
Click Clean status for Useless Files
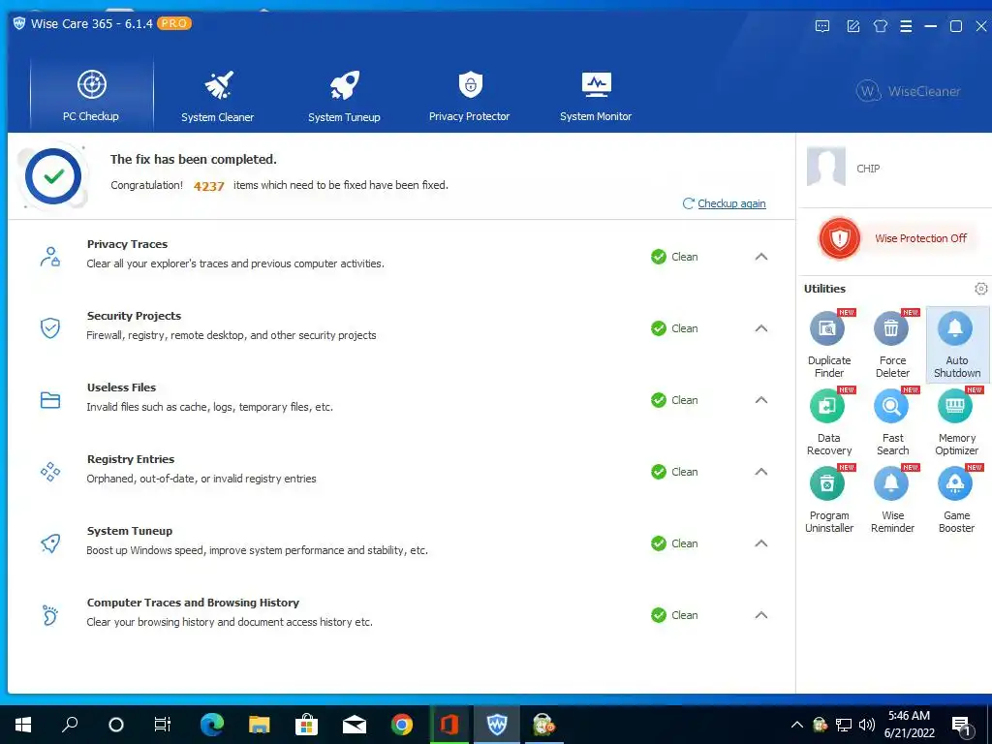point(674,400)
